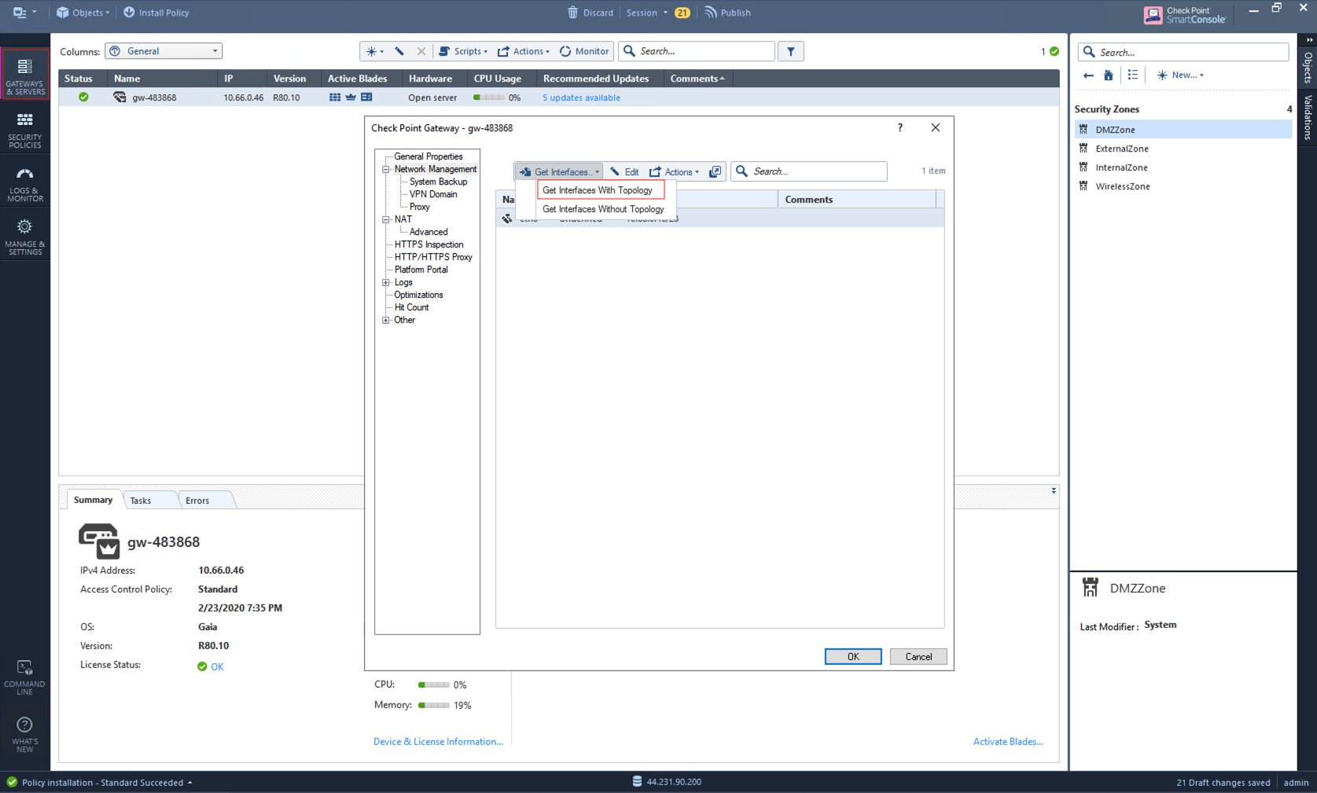The image size is (1317, 793).
Task: Select the DMZZone security zone
Action: tap(1115, 129)
